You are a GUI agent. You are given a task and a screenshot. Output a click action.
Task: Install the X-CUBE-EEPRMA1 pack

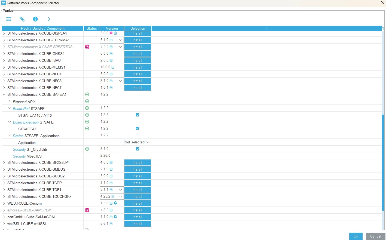137,40
